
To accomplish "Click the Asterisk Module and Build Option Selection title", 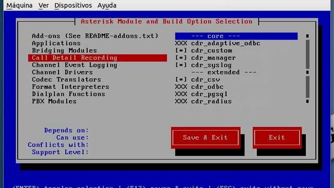I will coord(166,21).
